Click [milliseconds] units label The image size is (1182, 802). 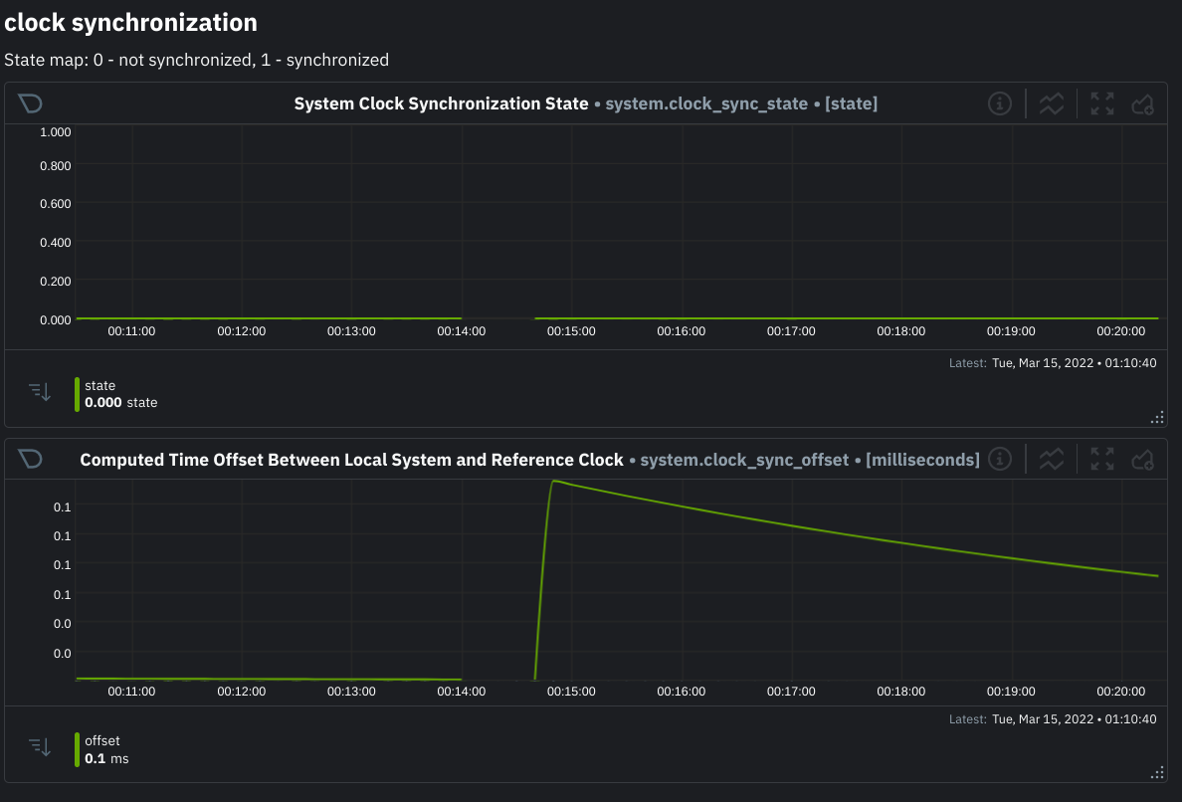click(922, 459)
